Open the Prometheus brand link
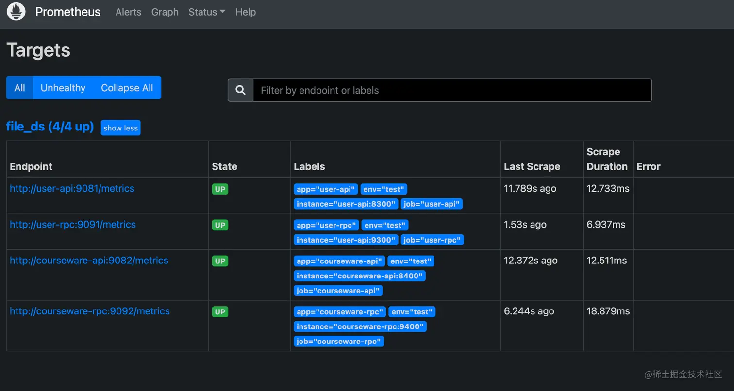 68,12
